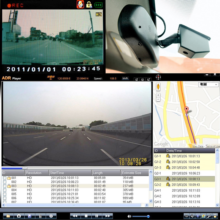Pause the video playback

(x=97, y=216)
